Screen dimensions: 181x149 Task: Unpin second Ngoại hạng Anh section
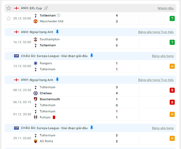pyautogui.click(x=57, y=80)
